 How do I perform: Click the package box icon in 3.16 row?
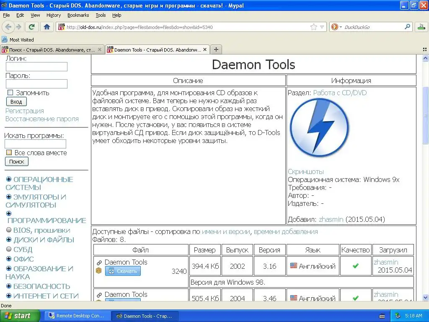tap(99, 270)
